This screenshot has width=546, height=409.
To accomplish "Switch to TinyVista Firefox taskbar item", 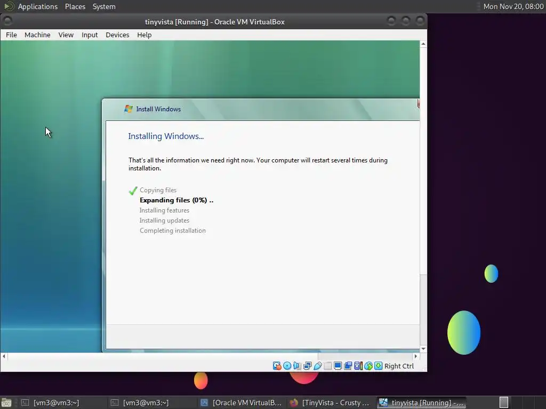I will pyautogui.click(x=330, y=403).
